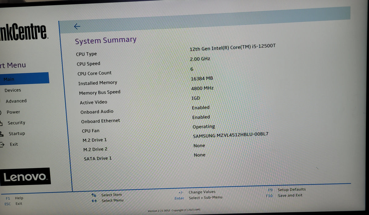Click the Select Item arrows hint
This screenshot has width=369, height=215.
pyautogui.click(x=107, y=195)
